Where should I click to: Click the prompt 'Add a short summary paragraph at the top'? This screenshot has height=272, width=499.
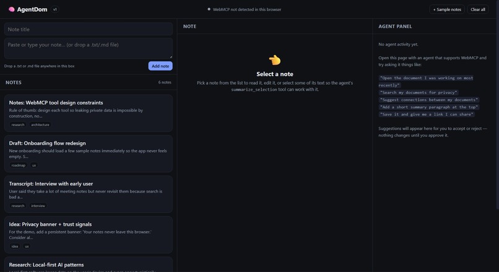(429, 107)
